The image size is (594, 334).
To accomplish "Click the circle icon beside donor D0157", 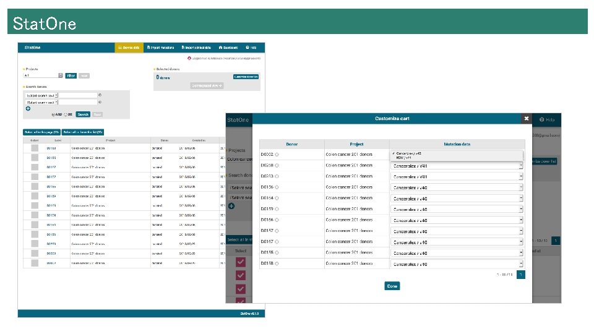I will pos(277,231).
